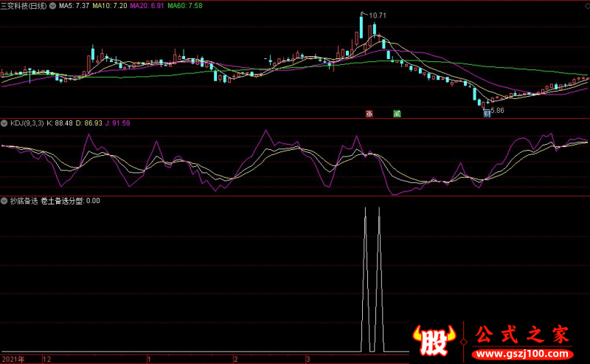590x364 pixels.
Task: Click the 抄底备选 indicator name label
Action: click(x=24, y=201)
